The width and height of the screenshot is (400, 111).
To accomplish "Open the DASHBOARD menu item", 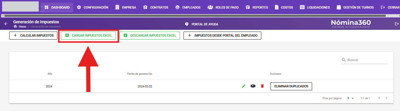I will tap(57, 7).
